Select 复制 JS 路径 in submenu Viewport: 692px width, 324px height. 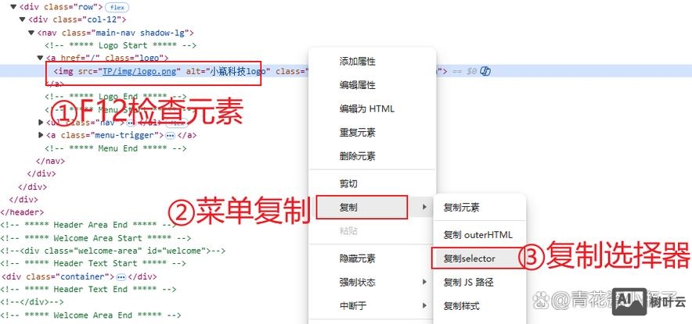(x=468, y=283)
